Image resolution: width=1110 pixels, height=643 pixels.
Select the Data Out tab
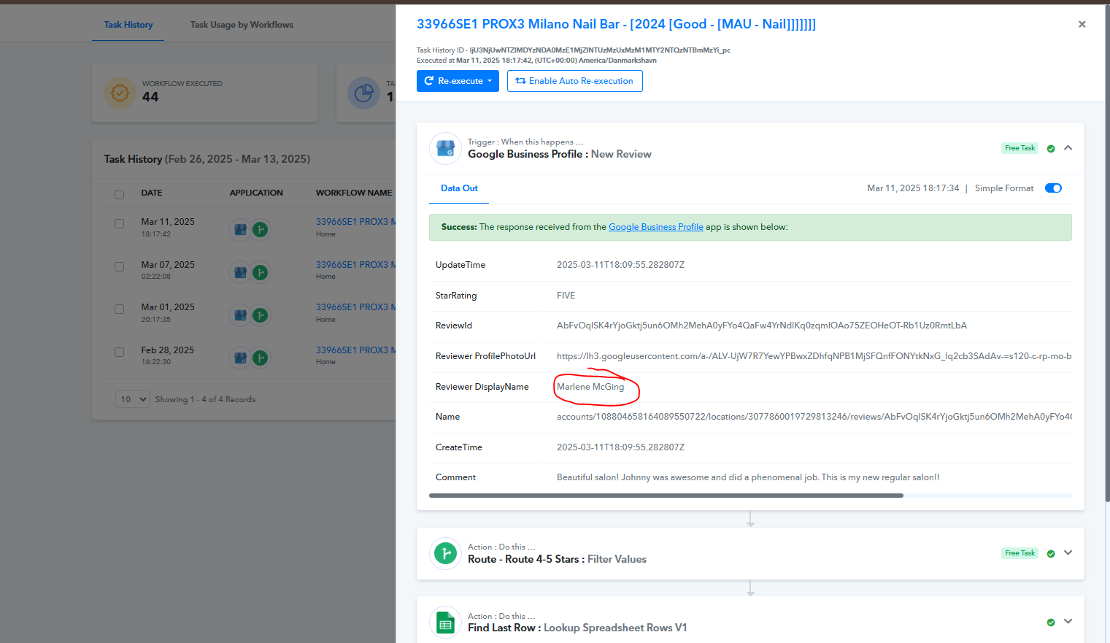tap(459, 188)
